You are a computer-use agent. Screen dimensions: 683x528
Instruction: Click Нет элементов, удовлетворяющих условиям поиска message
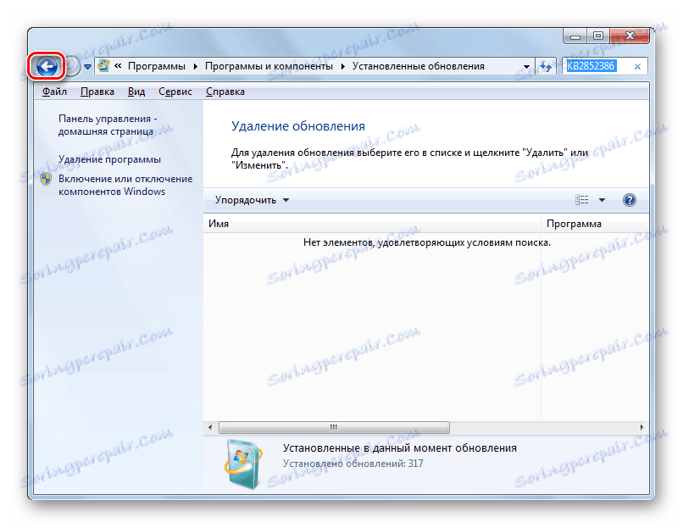[427, 242]
